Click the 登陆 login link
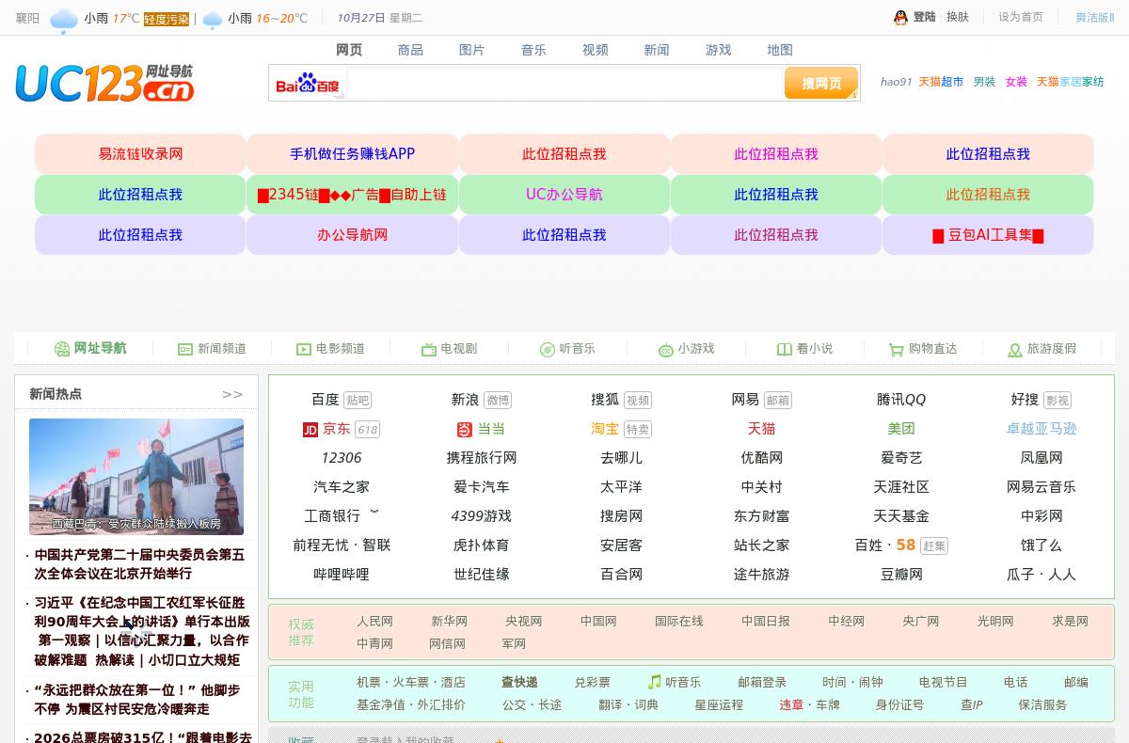 [x=925, y=17]
